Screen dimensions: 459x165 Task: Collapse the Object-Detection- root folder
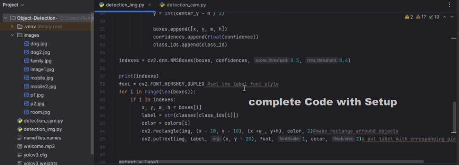(x=5, y=18)
